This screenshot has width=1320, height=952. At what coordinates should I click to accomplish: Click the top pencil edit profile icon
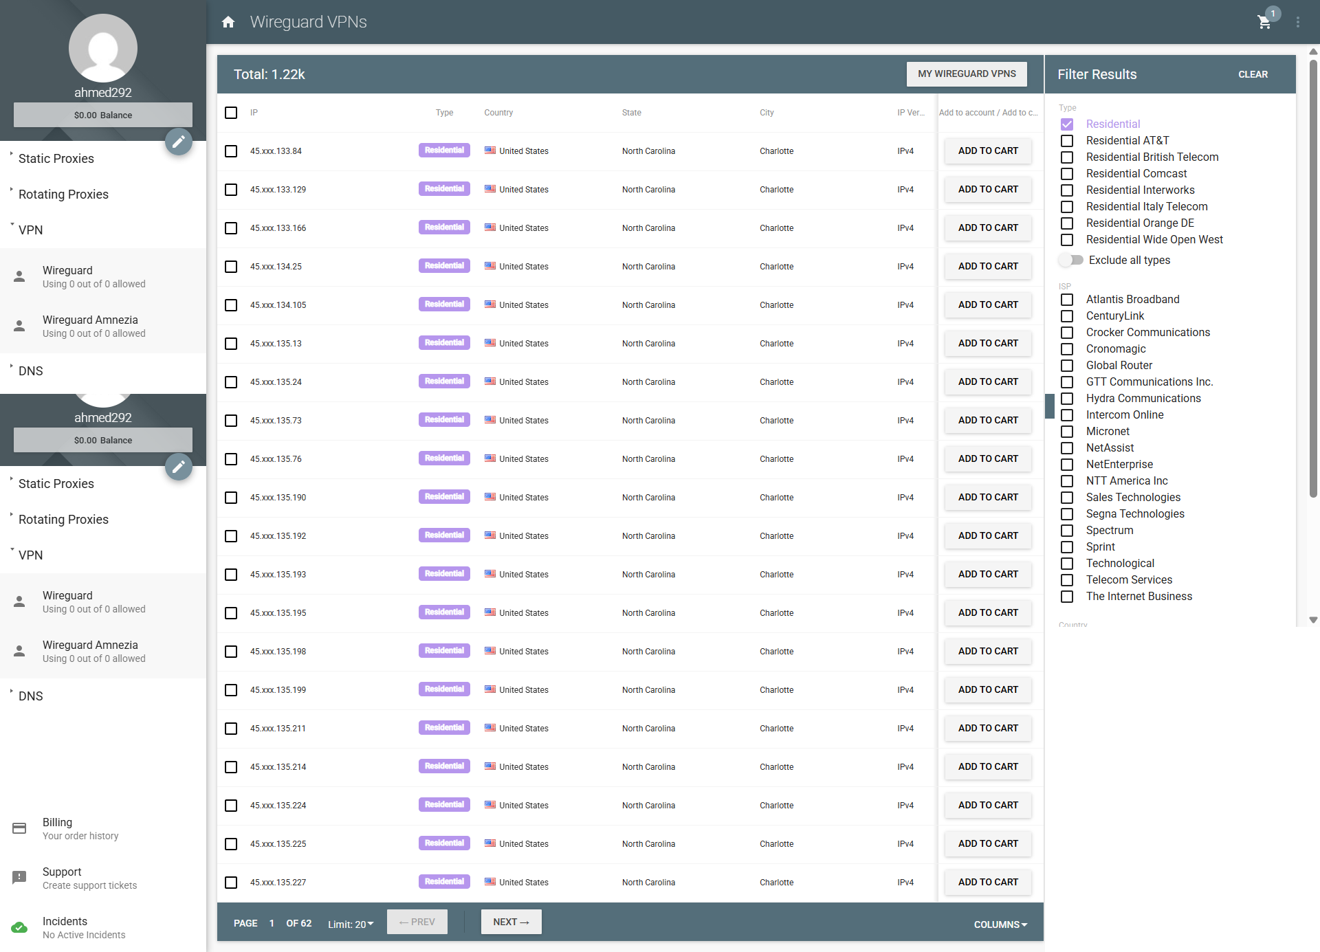point(179,142)
